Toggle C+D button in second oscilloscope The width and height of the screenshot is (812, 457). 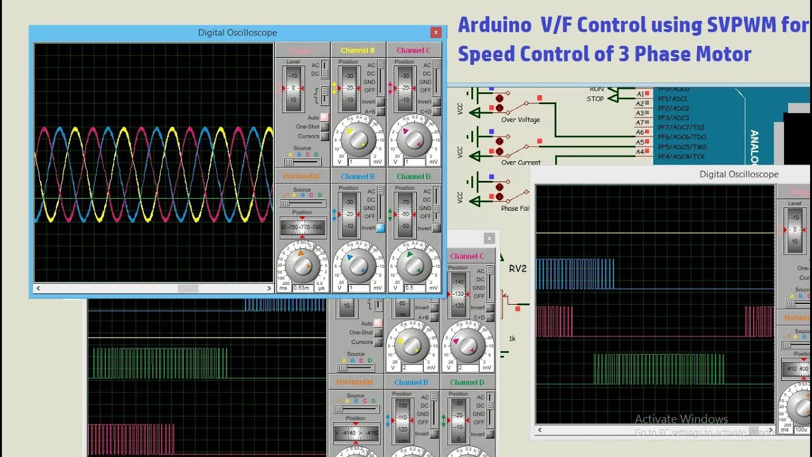490,317
